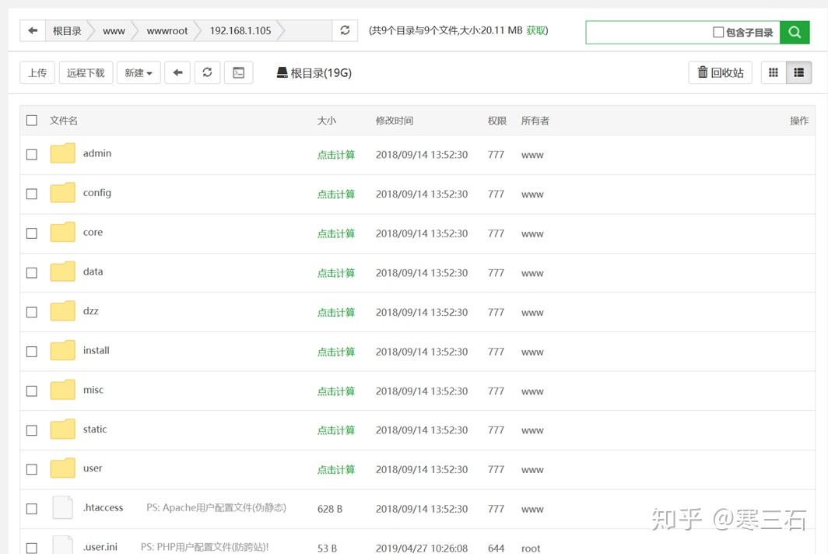
Task: Open the 新建 dropdown menu
Action: point(139,73)
